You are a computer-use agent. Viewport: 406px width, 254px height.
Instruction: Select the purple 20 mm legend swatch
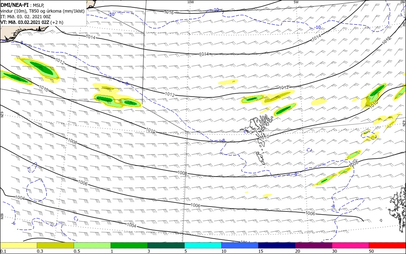[313, 245]
